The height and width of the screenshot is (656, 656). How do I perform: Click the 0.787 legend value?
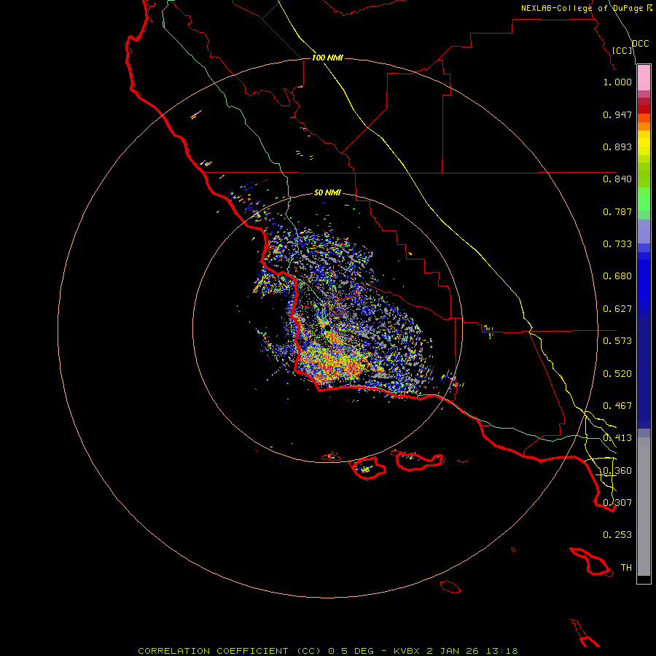click(617, 211)
